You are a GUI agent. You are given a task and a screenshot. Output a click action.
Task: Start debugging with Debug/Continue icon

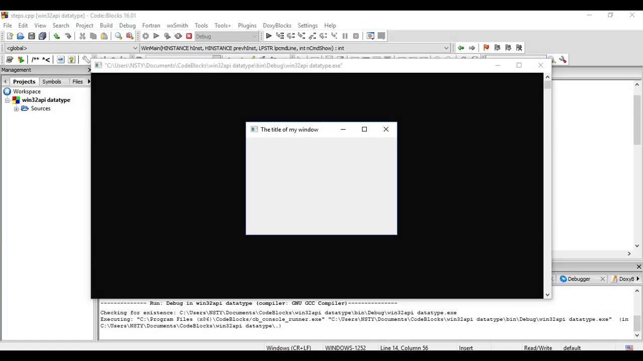pyautogui.click(x=269, y=36)
